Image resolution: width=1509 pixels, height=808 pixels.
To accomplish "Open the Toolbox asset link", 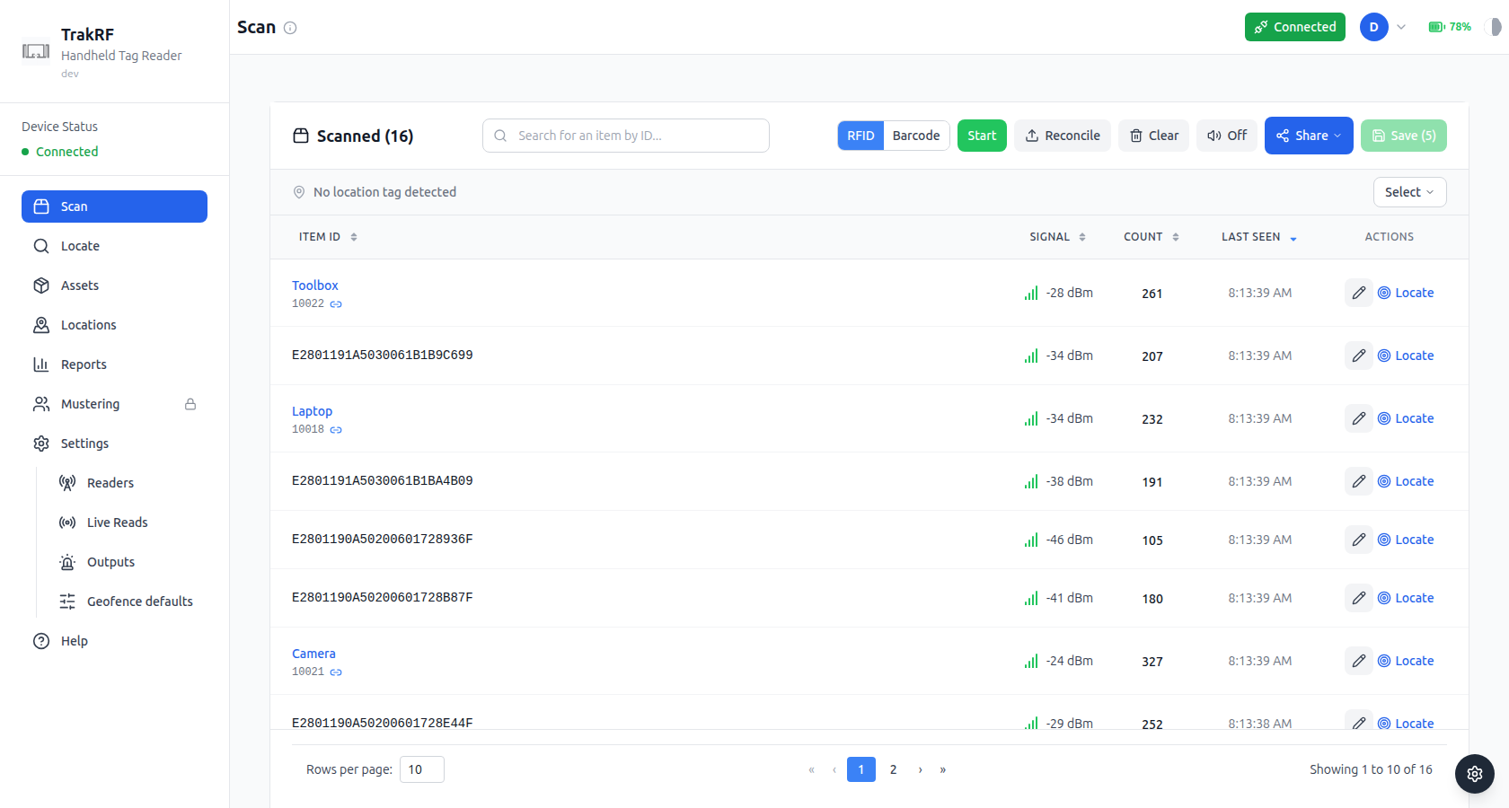I will click(315, 285).
